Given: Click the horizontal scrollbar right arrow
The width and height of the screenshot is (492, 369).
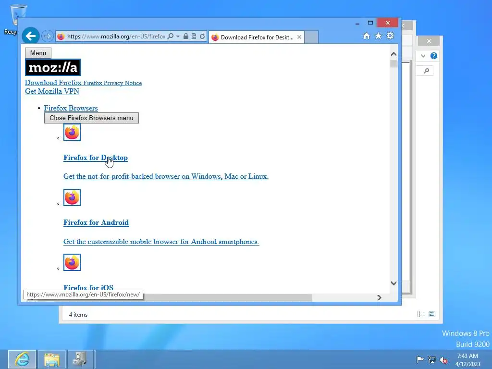Looking at the screenshot, I should (379, 297).
